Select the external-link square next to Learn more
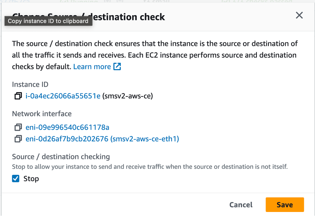Image resolution: width=315 pixels, height=216 pixels. point(117,66)
